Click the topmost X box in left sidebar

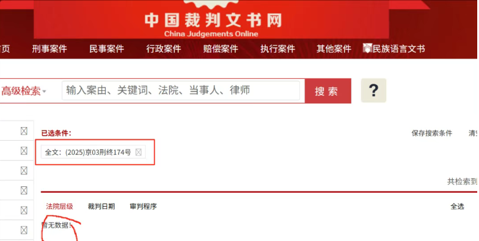24,131
